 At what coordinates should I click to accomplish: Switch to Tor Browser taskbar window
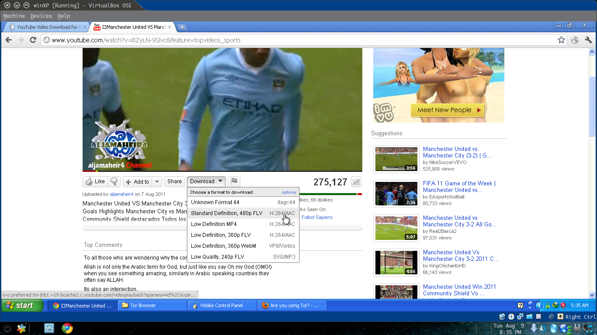tap(153, 305)
